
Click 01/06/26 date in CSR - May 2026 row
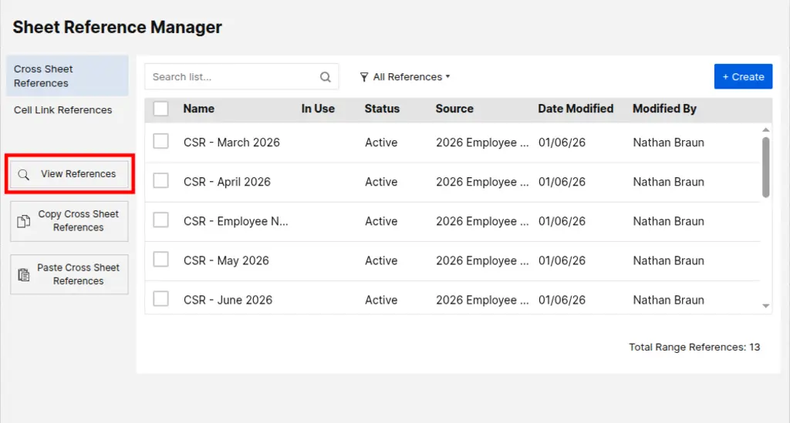(x=562, y=260)
